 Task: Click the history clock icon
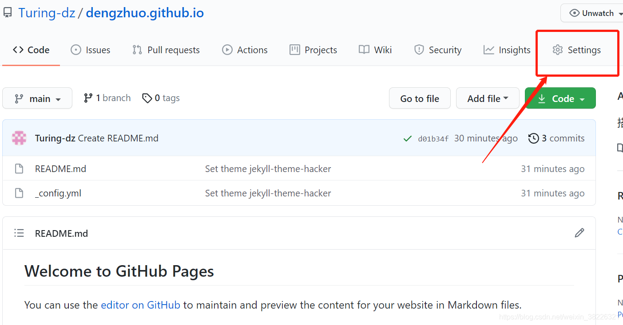click(533, 138)
